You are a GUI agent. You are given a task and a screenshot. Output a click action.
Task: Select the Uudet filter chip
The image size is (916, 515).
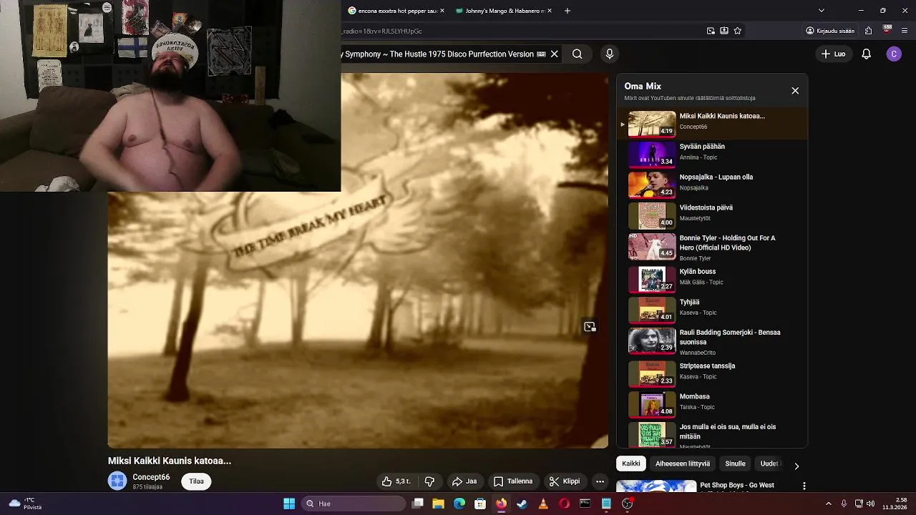click(769, 463)
